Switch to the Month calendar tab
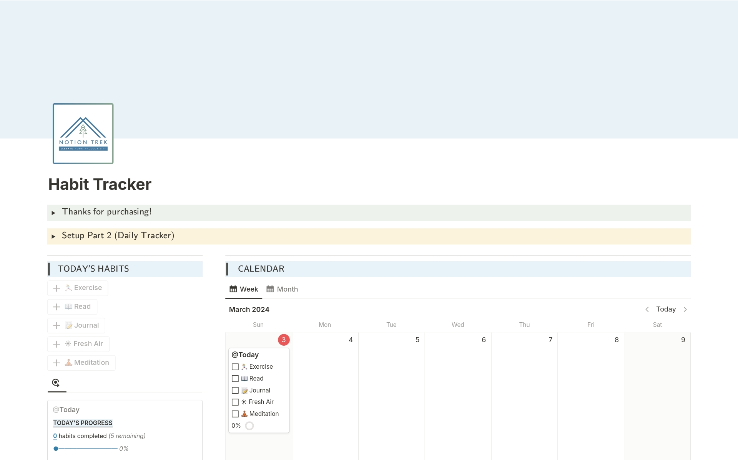Viewport: 738px width, 460px height. point(282,289)
